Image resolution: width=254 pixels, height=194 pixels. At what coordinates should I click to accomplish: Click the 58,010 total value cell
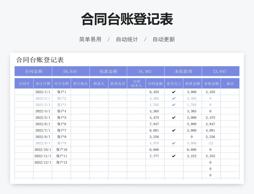click(71, 71)
